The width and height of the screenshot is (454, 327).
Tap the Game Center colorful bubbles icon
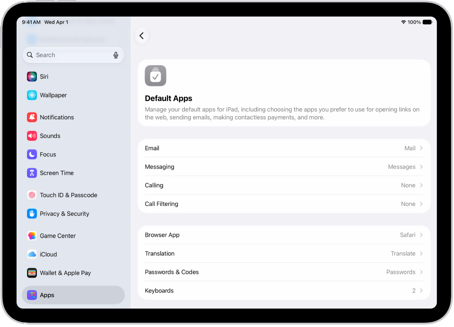click(x=32, y=236)
